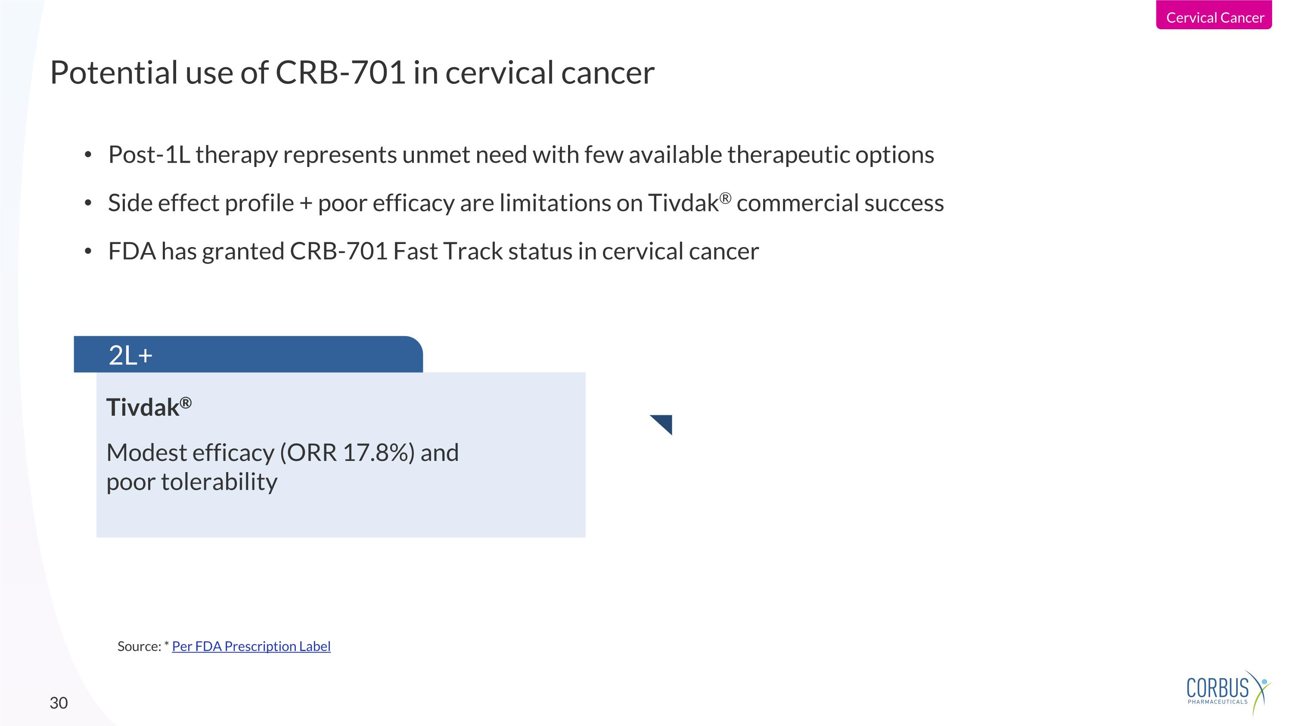
Task: Click the FDA Fast Track status bullet
Action: coord(433,251)
